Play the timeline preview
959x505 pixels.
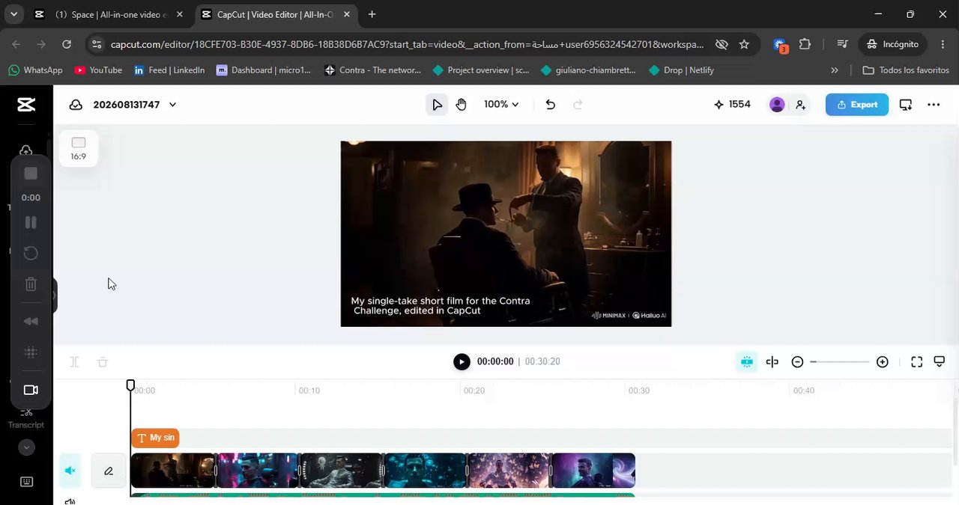pyautogui.click(x=462, y=361)
